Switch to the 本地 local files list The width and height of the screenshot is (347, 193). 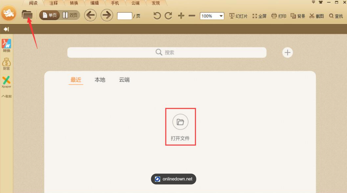tap(100, 80)
